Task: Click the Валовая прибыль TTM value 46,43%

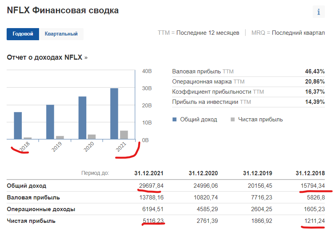Action: point(315,71)
